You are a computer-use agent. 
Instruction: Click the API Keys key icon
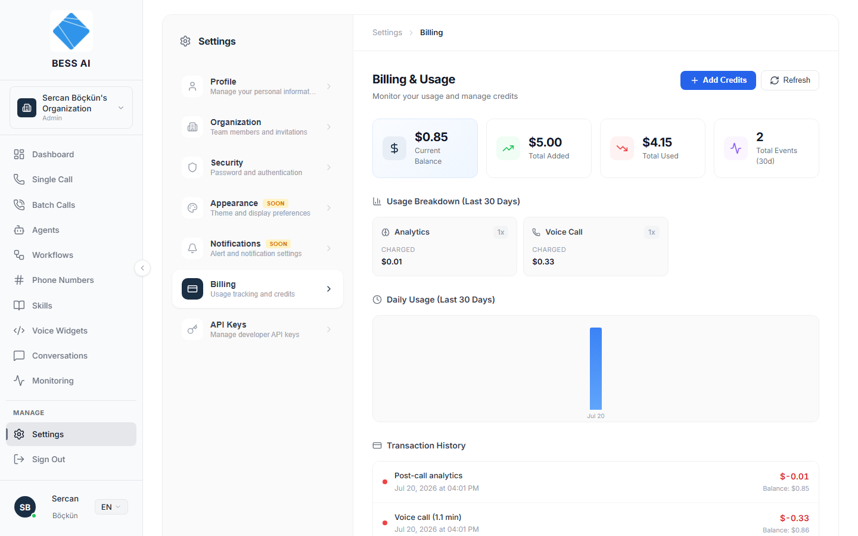point(192,329)
